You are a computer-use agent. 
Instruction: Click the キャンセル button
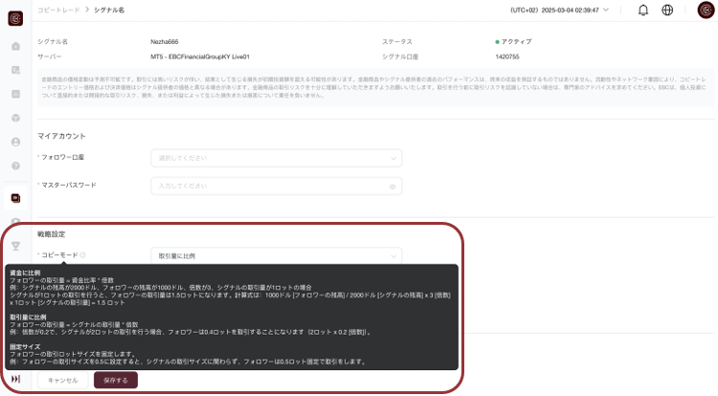click(x=63, y=381)
